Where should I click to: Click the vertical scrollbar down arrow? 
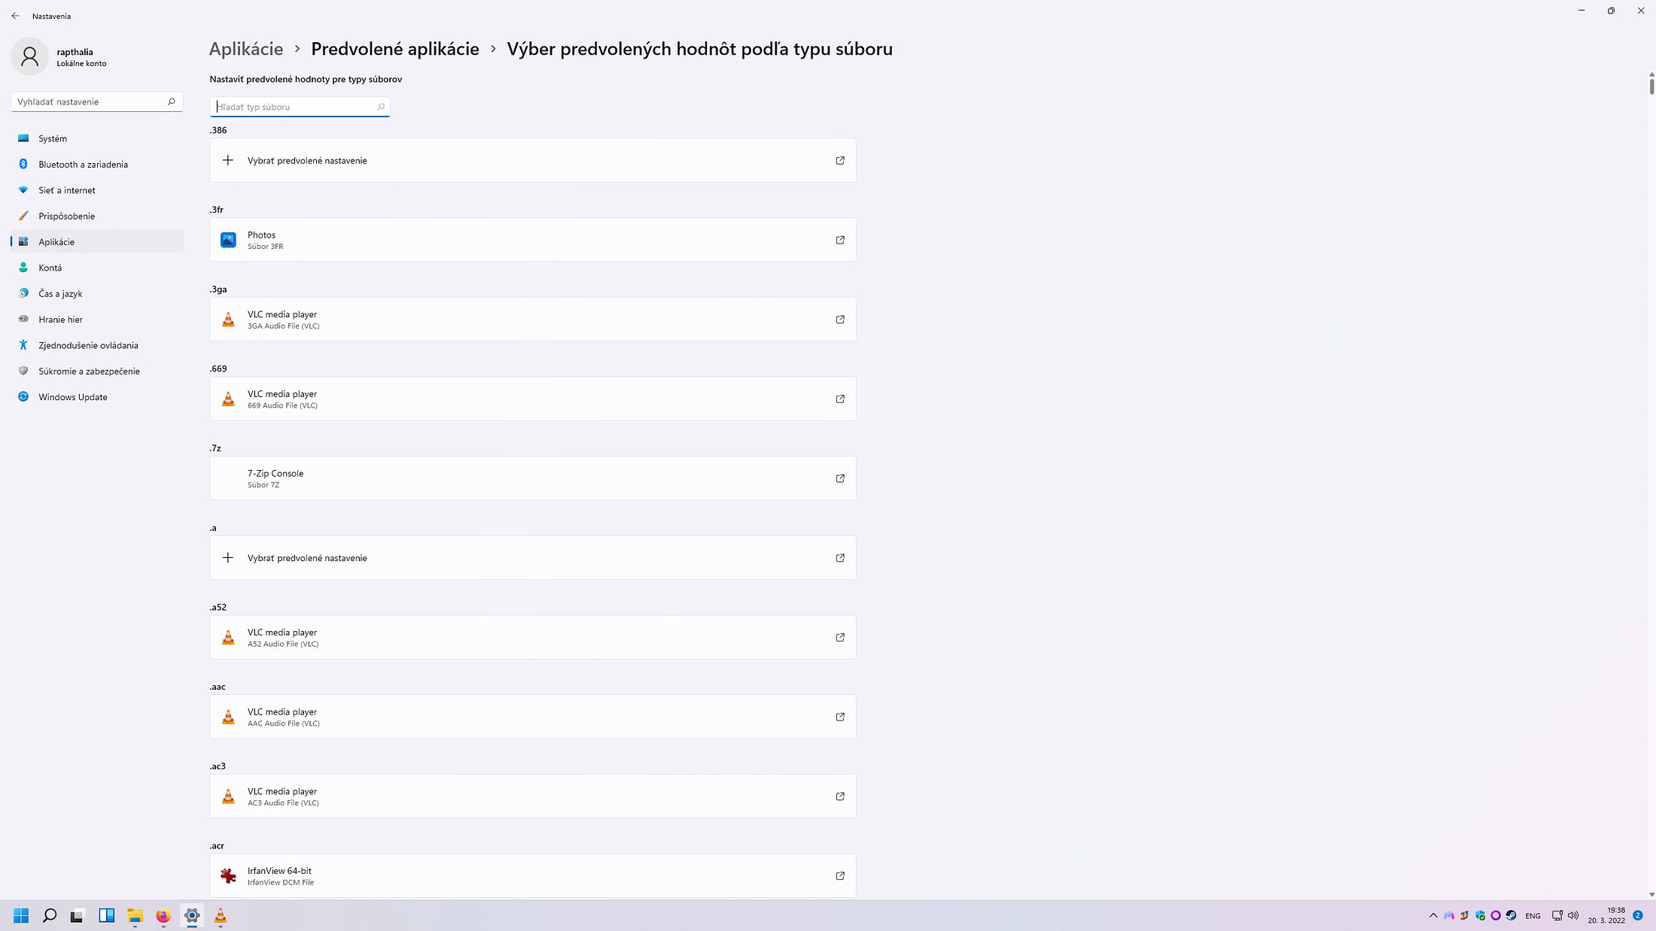click(x=1651, y=895)
